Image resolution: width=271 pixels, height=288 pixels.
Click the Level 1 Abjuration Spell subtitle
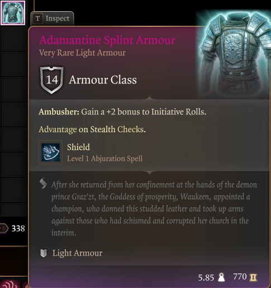click(x=104, y=159)
